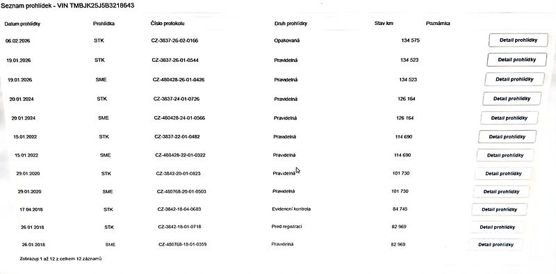Open Detail prohlídky for protocol CZ-3837-24-01-0726
556x274 pixels.
pos(512,99)
